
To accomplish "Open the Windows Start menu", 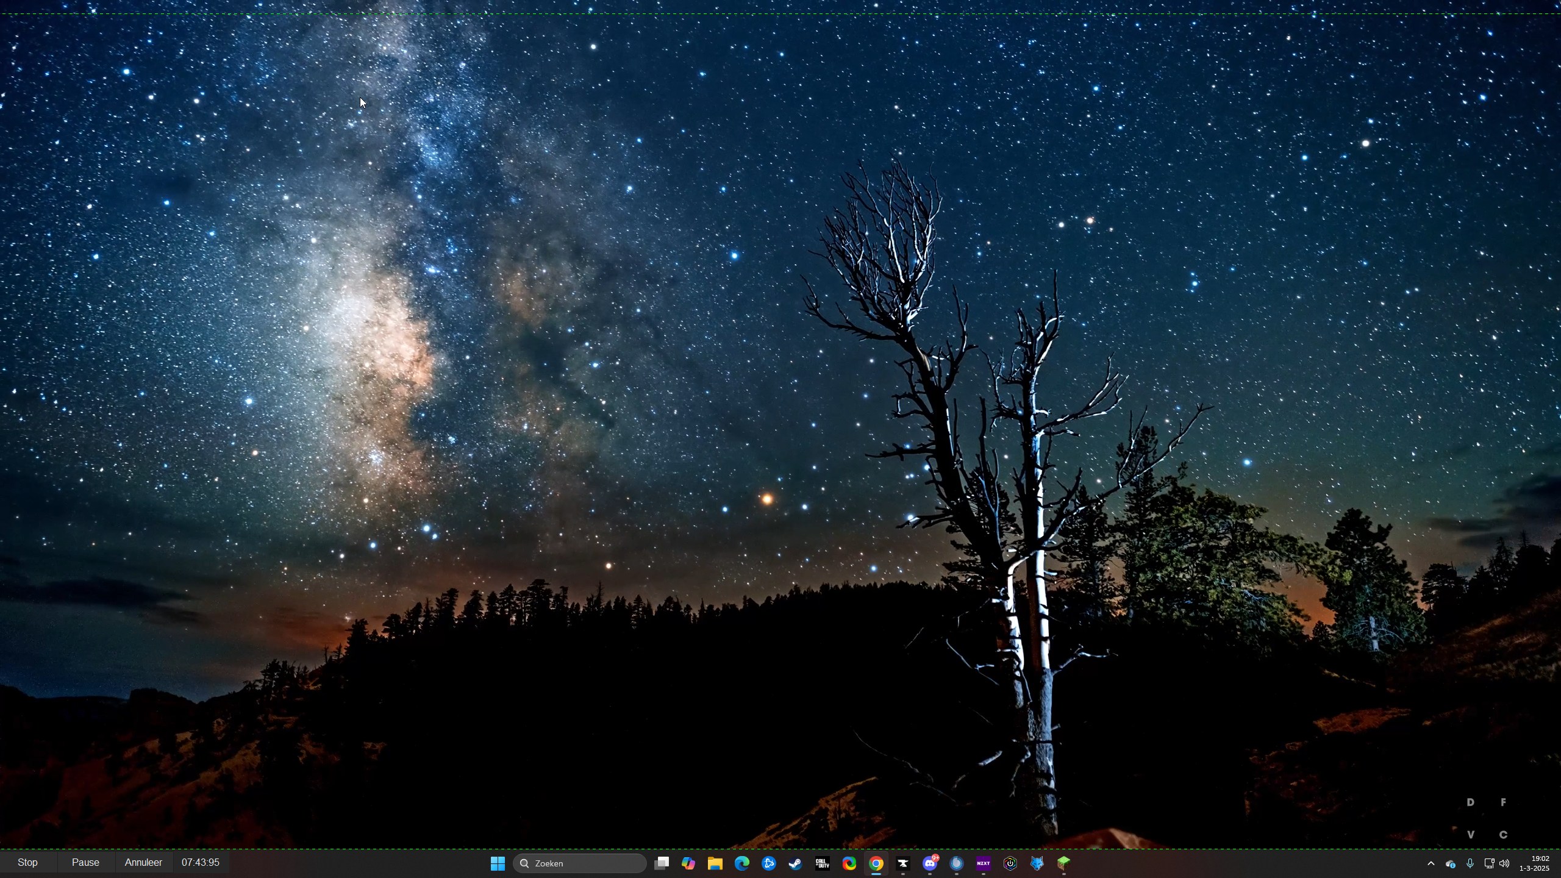I will pyautogui.click(x=498, y=863).
